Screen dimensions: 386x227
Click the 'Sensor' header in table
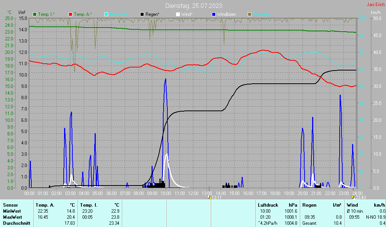tap(11, 205)
